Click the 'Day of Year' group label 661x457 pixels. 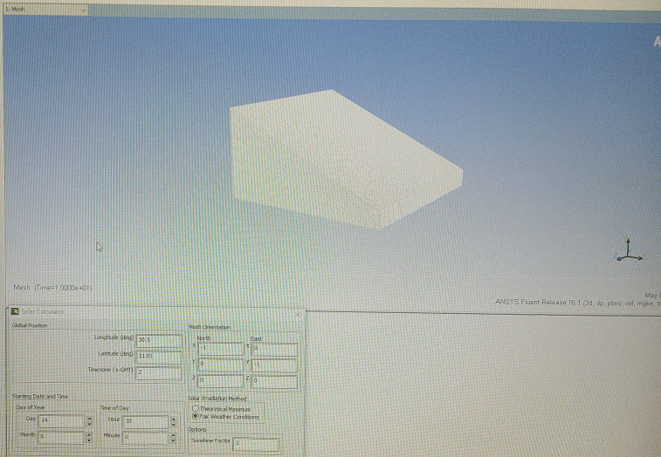click(31, 407)
